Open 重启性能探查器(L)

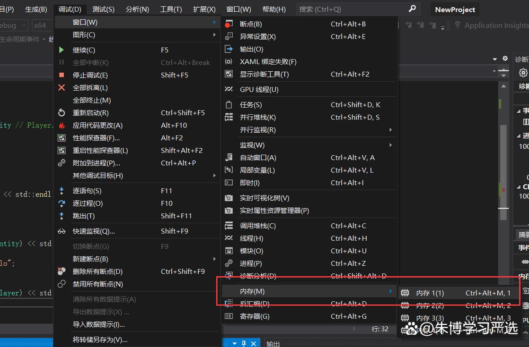point(138,151)
